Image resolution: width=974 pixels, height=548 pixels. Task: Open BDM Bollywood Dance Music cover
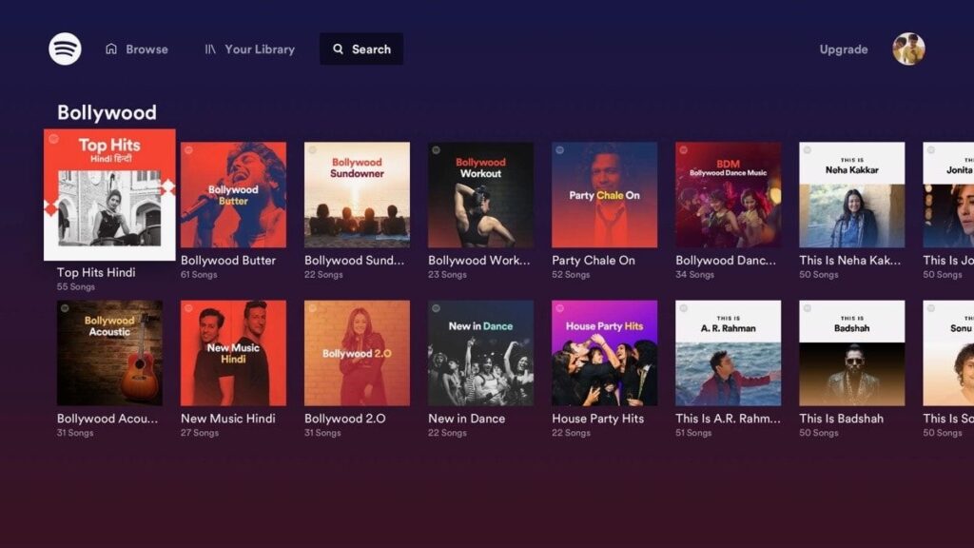tap(728, 195)
